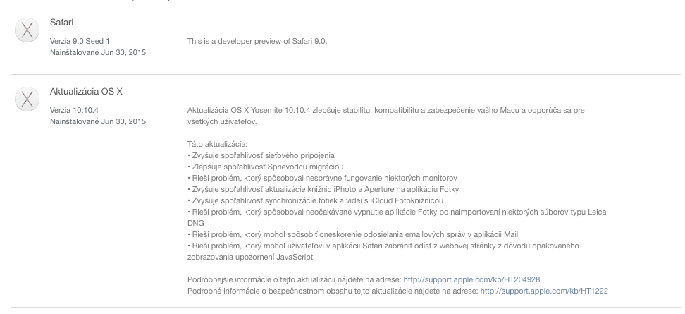This screenshot has width=685, height=314.
Task: Click the Safari update icon
Action: (x=26, y=30)
